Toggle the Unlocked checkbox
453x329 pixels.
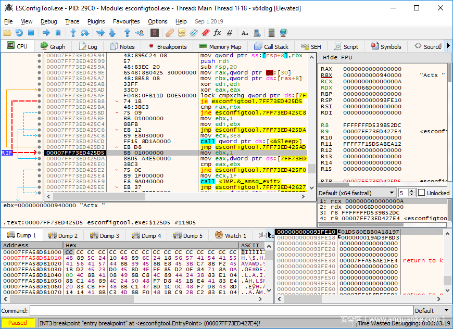pyautogui.click(x=422, y=193)
